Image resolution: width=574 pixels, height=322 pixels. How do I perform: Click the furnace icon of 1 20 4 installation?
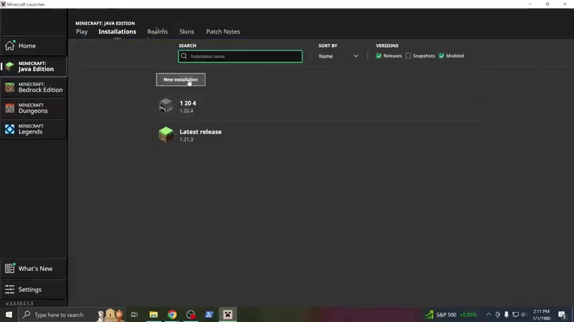(166, 106)
